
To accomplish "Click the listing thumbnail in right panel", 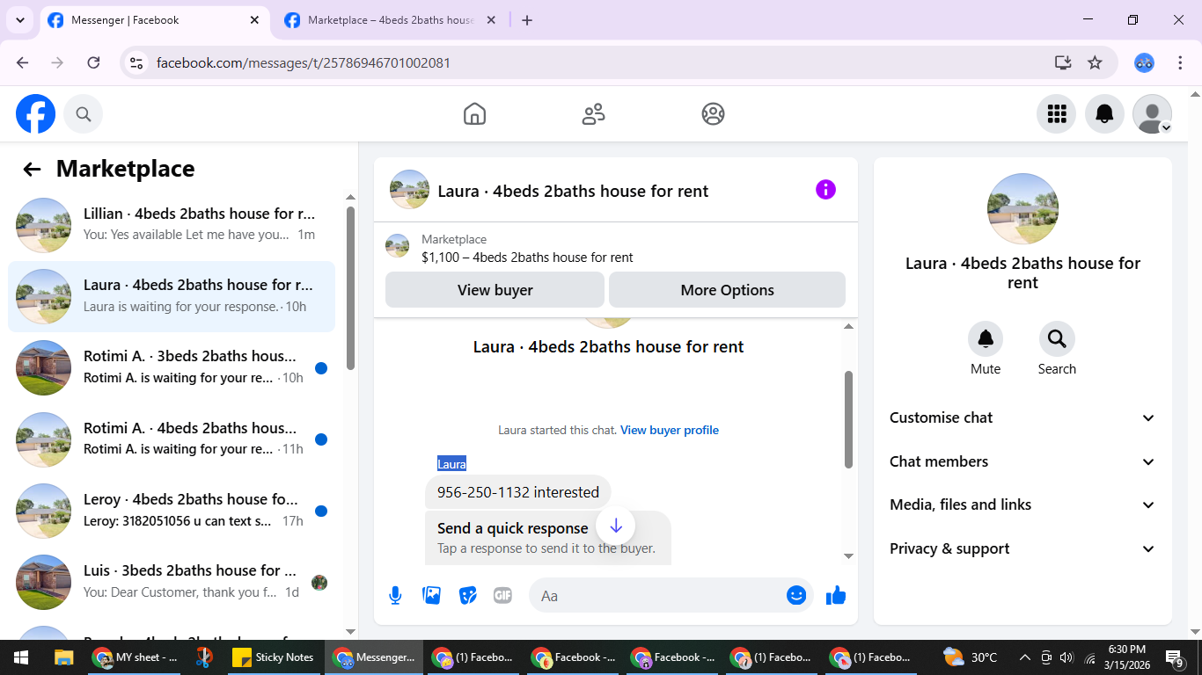I will click(x=1022, y=208).
